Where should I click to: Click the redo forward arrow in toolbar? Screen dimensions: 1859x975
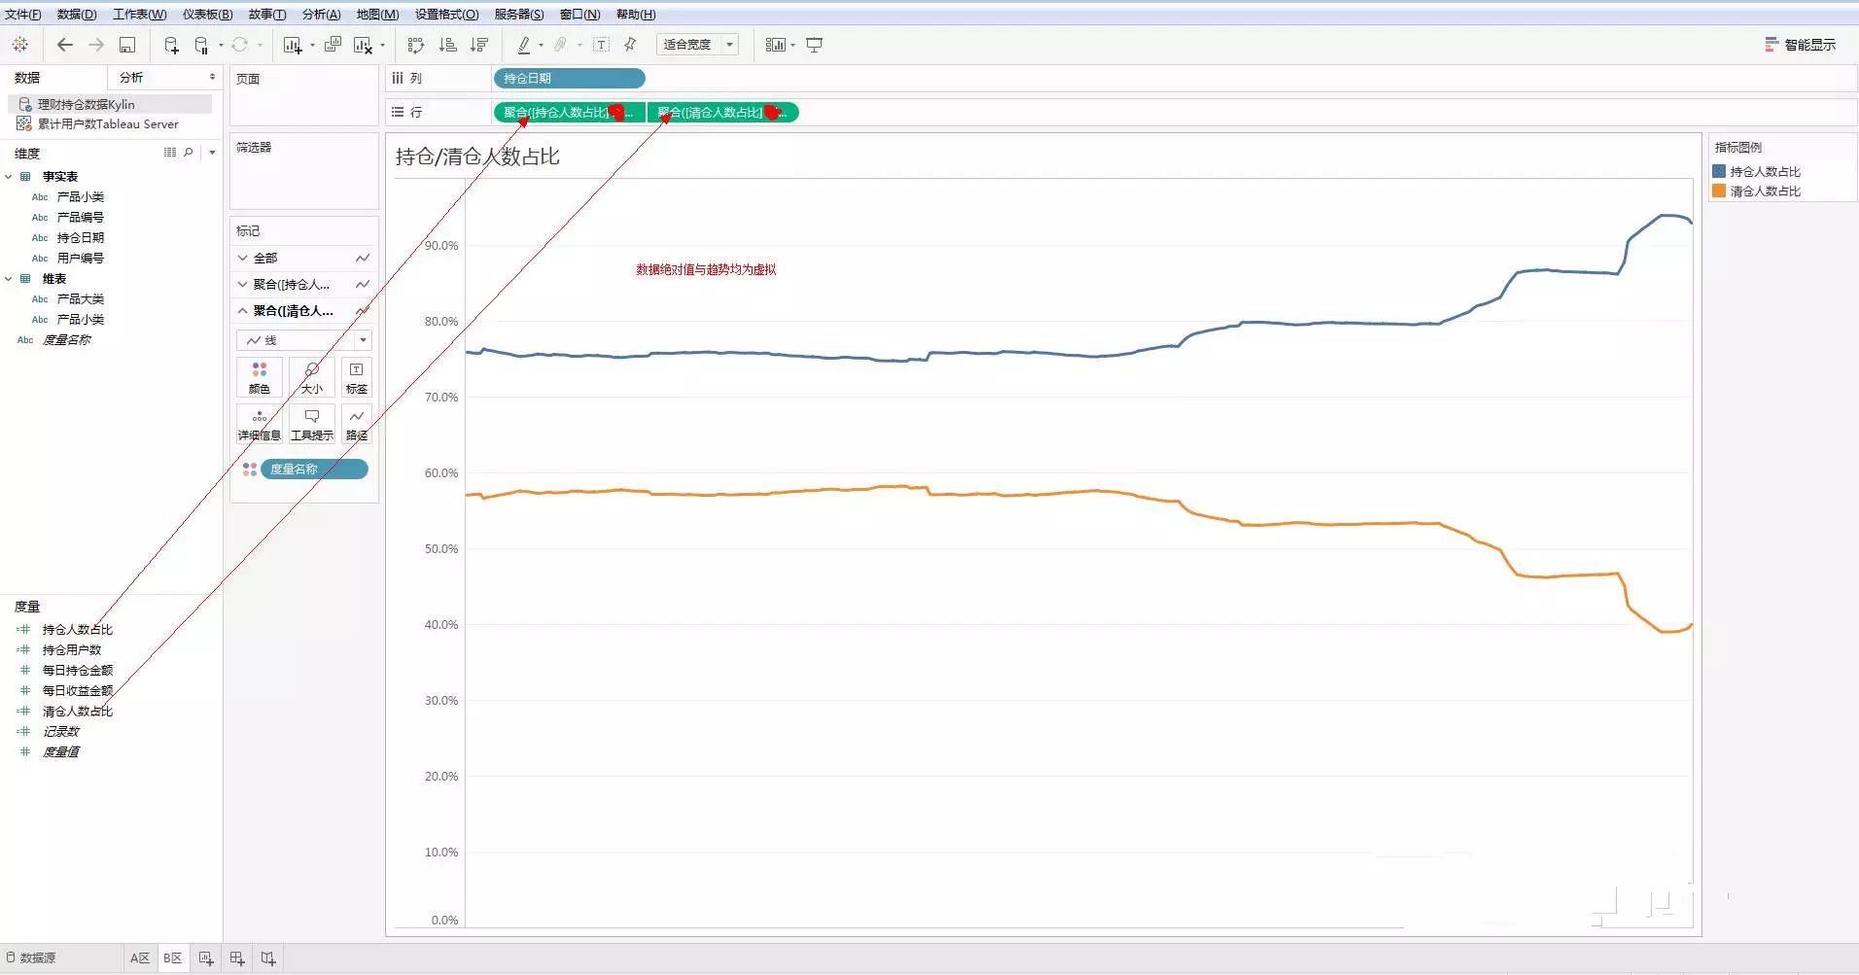[96, 45]
